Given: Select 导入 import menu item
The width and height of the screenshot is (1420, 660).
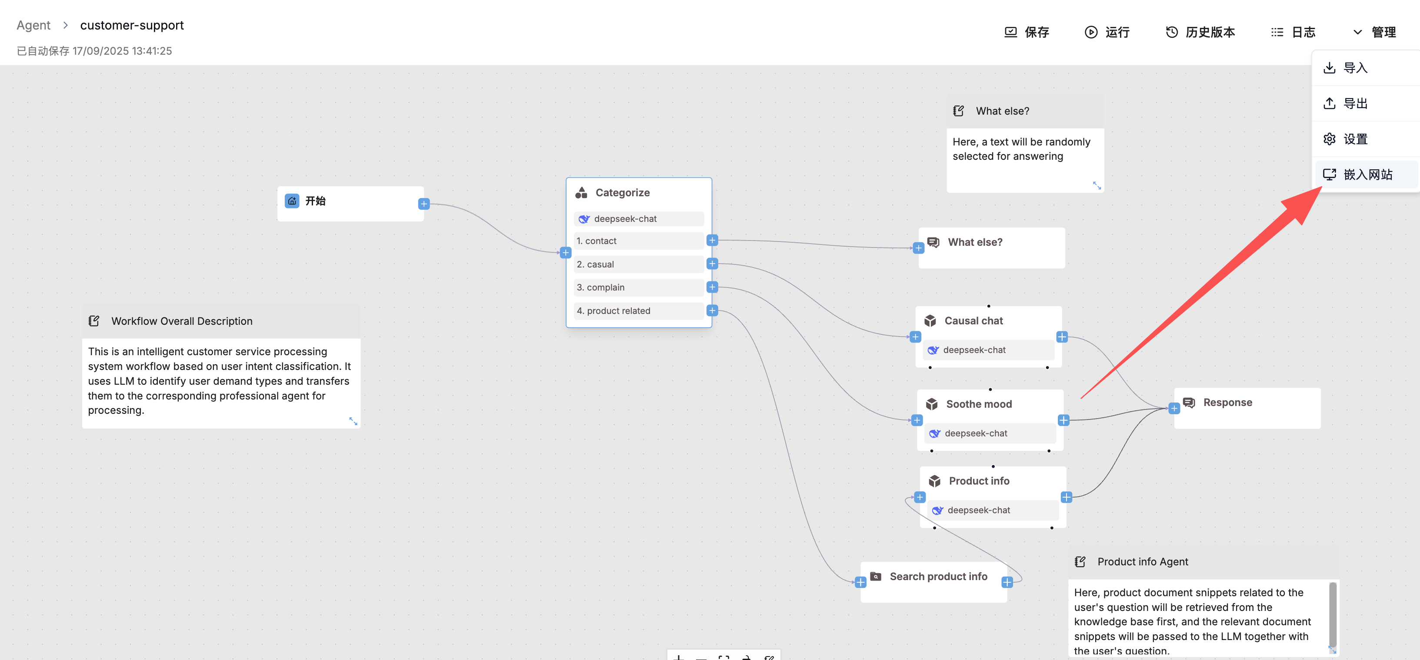Looking at the screenshot, I should 1355,68.
